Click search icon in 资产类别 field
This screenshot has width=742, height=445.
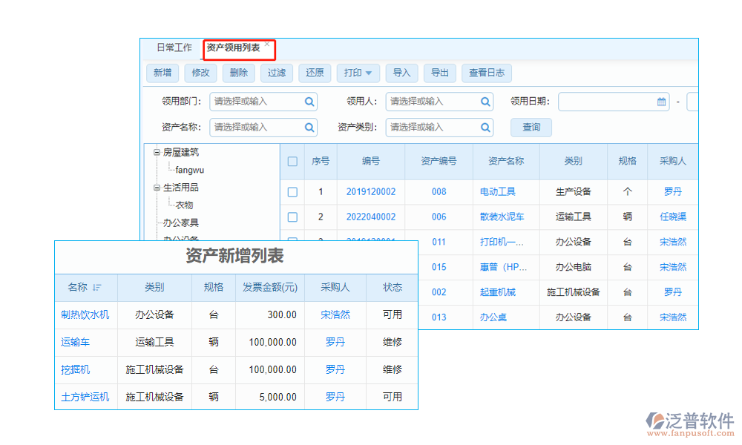tap(486, 128)
